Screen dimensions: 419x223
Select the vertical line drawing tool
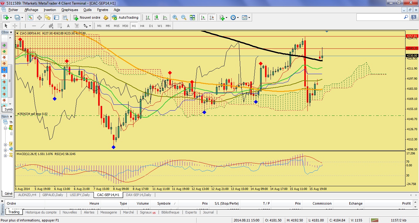(25, 26)
